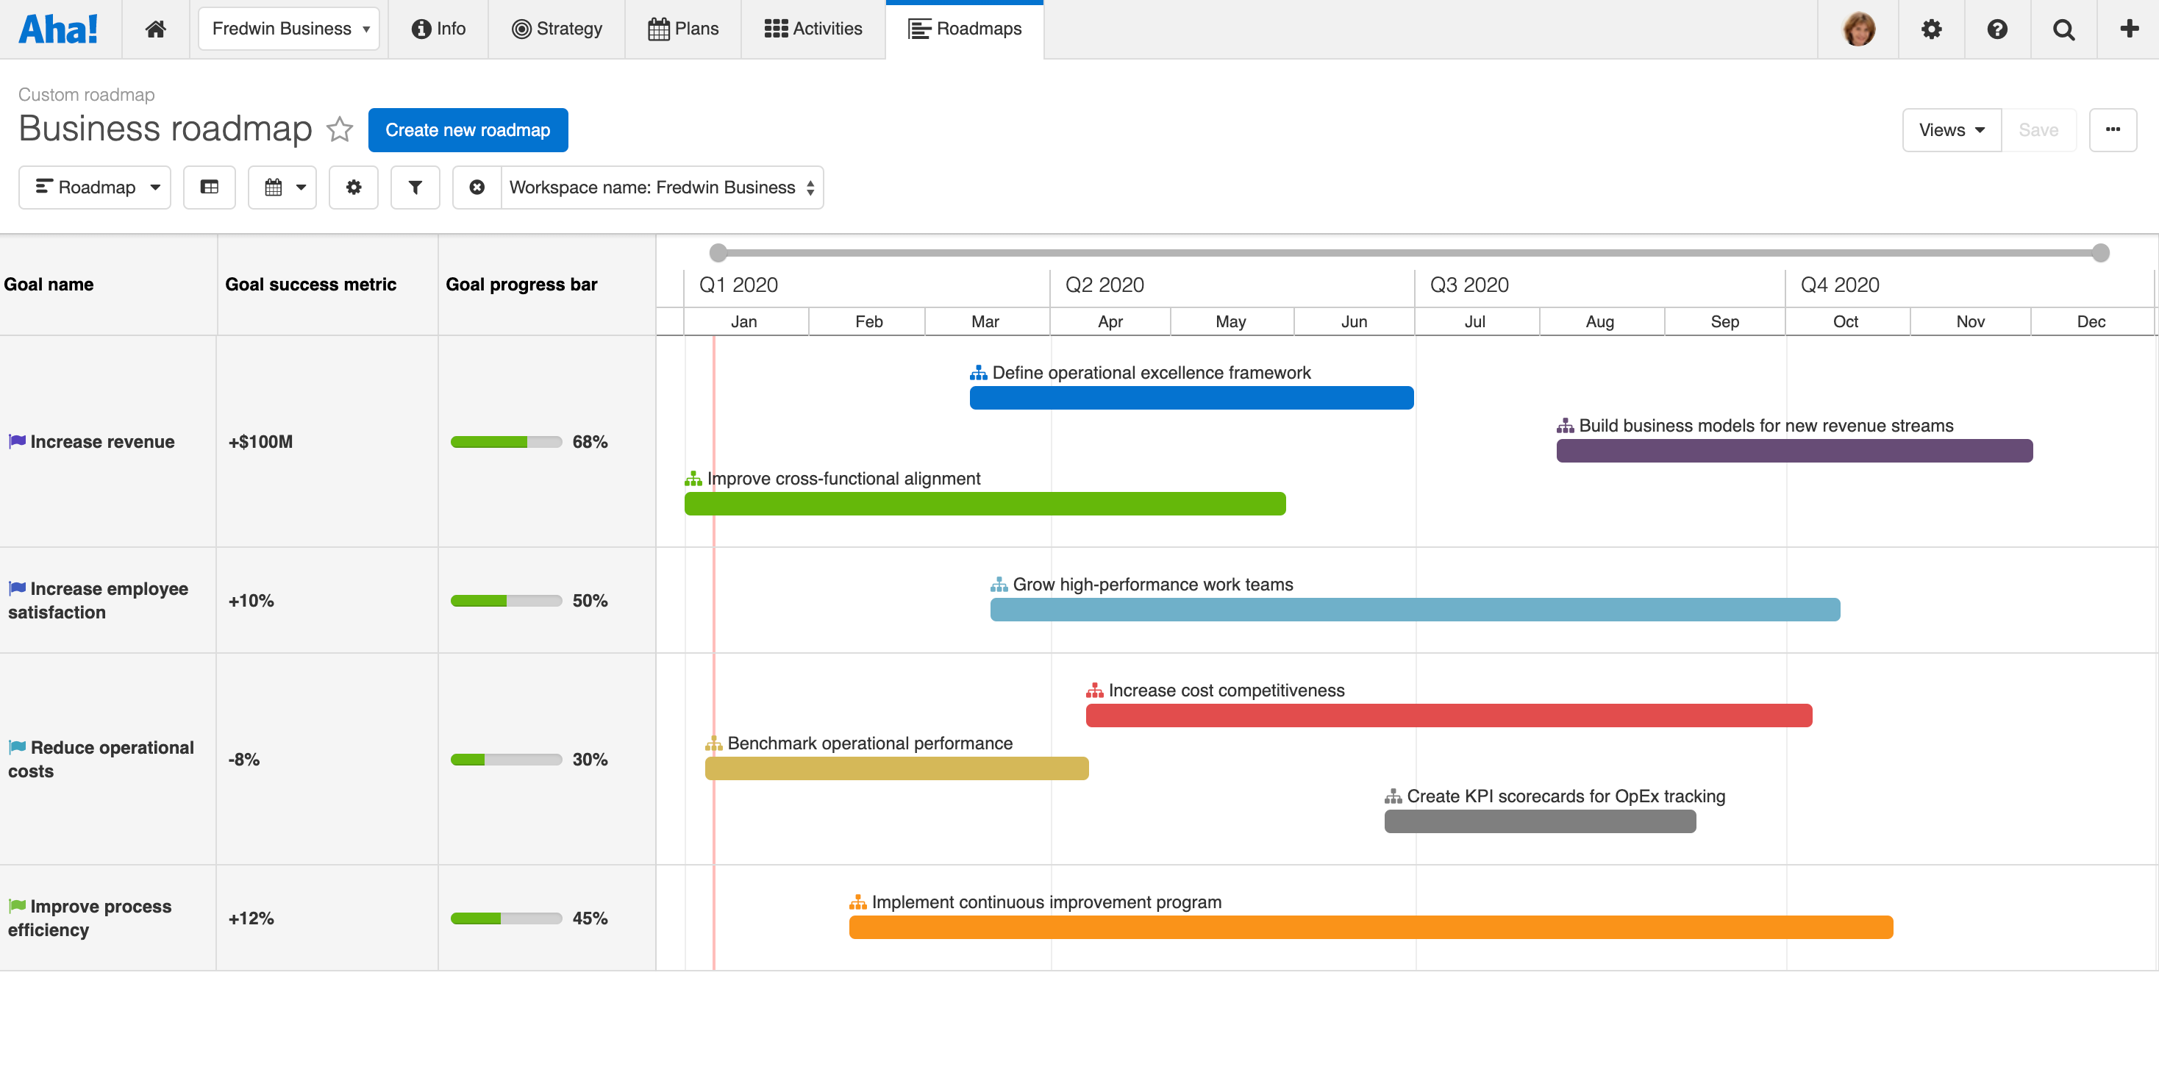Open the table layout icon
Viewport: 2159px width, 1092px height.
click(209, 187)
